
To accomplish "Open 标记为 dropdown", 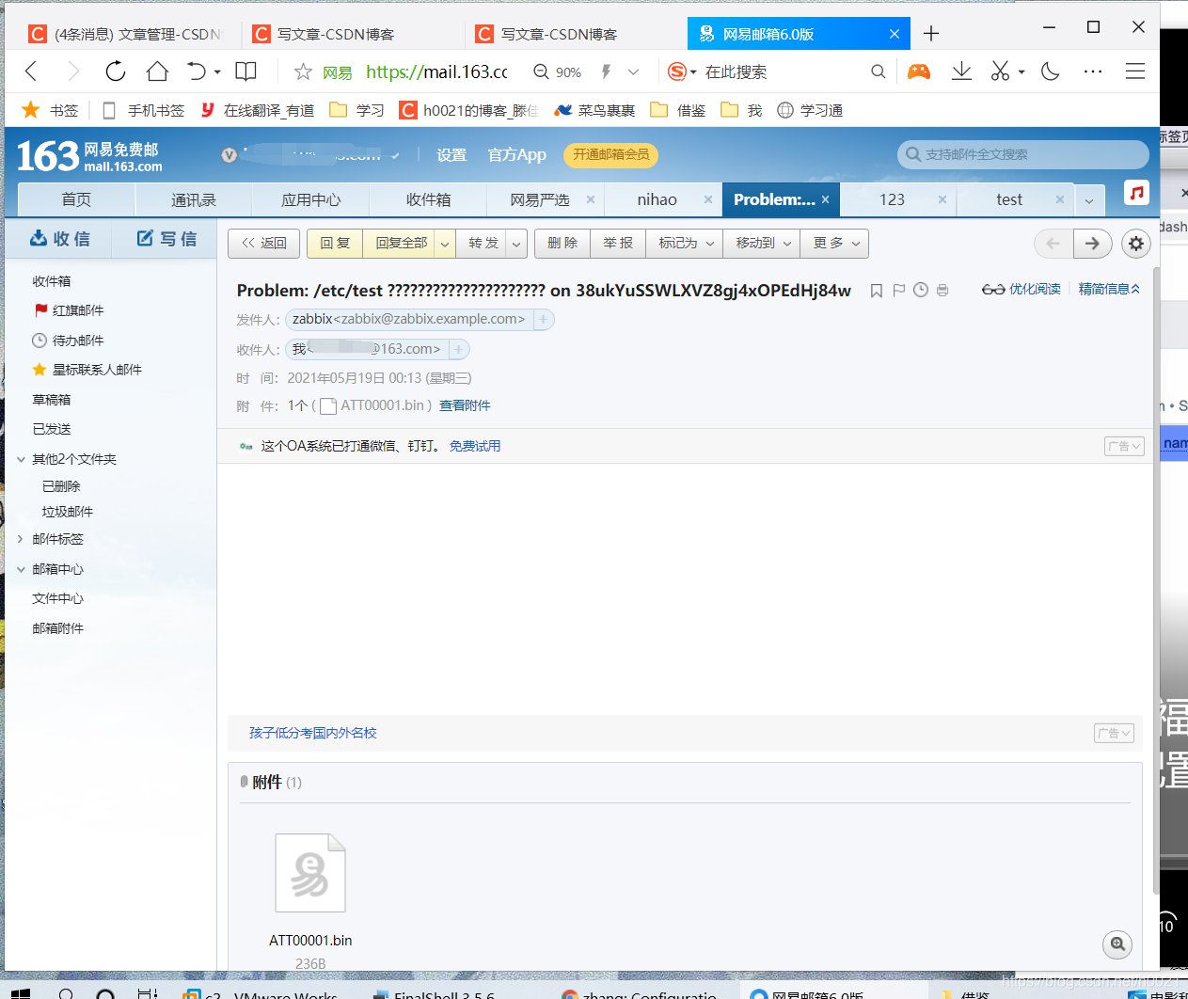I will pyautogui.click(x=686, y=244).
